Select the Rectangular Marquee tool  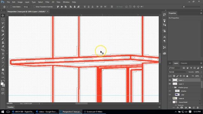tap(3, 19)
